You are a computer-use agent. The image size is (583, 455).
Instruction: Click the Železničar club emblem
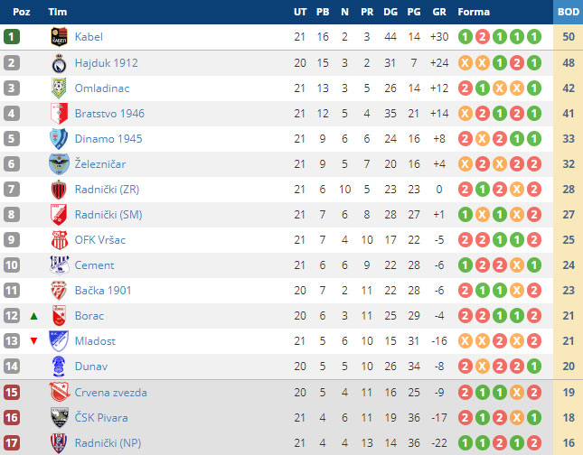click(x=60, y=164)
